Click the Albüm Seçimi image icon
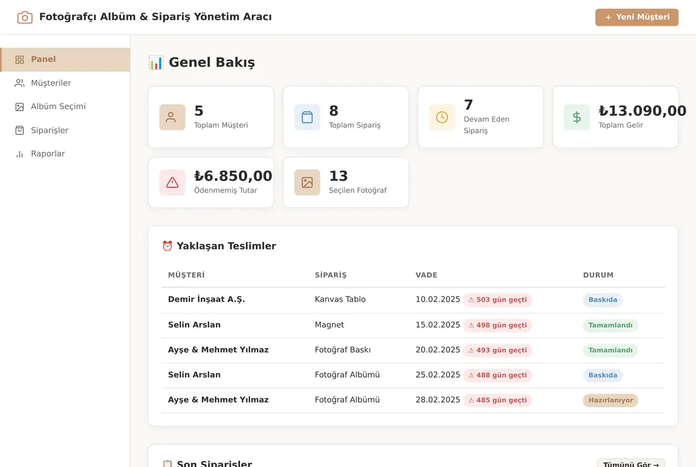The height and width of the screenshot is (467, 696). pos(20,107)
